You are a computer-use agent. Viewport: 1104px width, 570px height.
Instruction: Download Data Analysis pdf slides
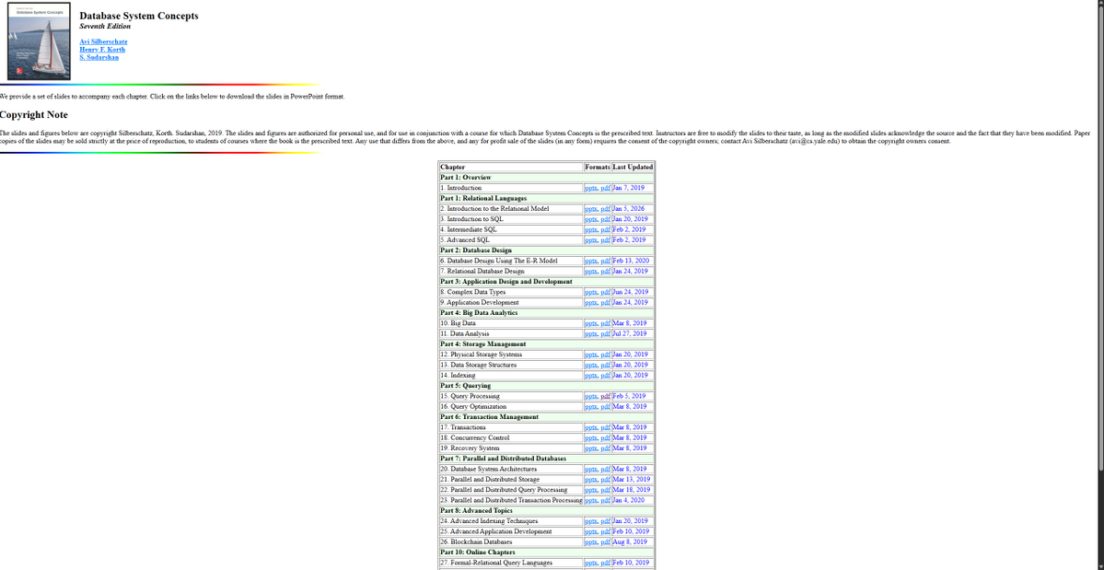click(x=605, y=333)
